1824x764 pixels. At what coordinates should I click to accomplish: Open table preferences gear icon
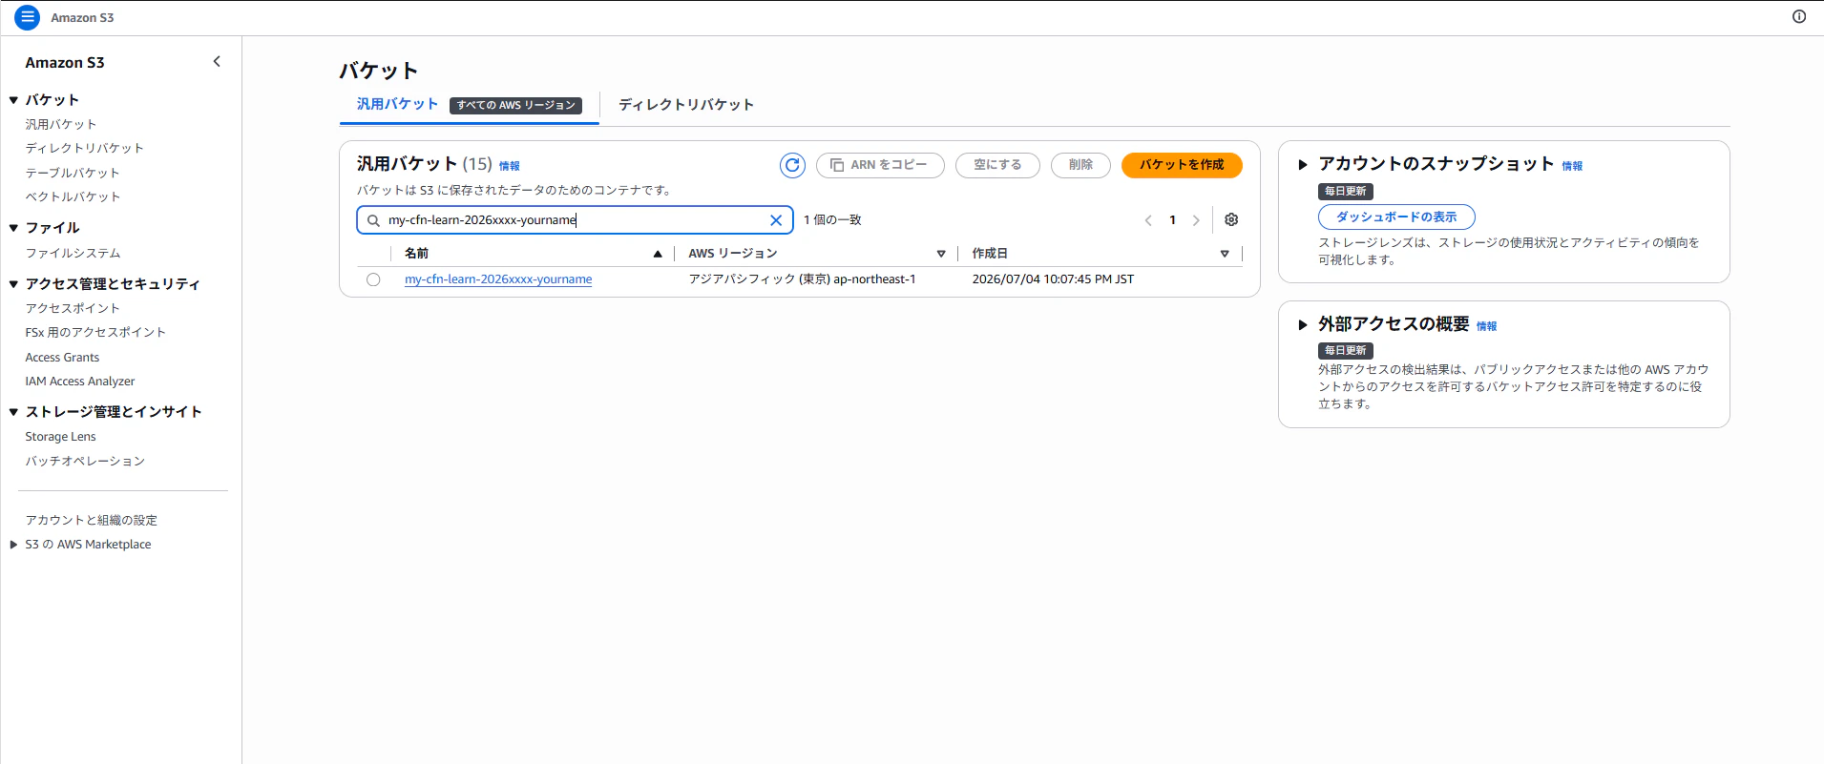click(x=1231, y=219)
